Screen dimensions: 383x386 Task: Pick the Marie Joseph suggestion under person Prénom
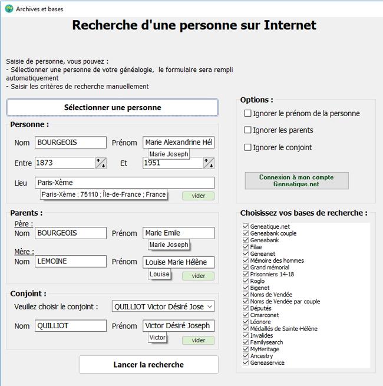click(169, 154)
